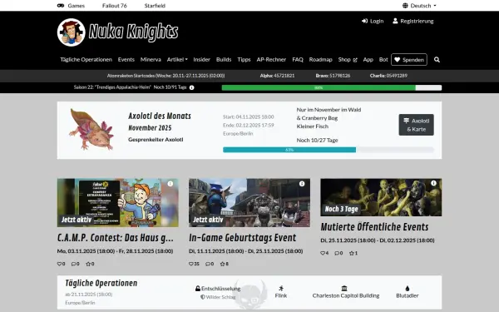Viewport: 499px width, 312px height.
Task: Click Axolotl des Monats heading
Action: click(x=160, y=116)
